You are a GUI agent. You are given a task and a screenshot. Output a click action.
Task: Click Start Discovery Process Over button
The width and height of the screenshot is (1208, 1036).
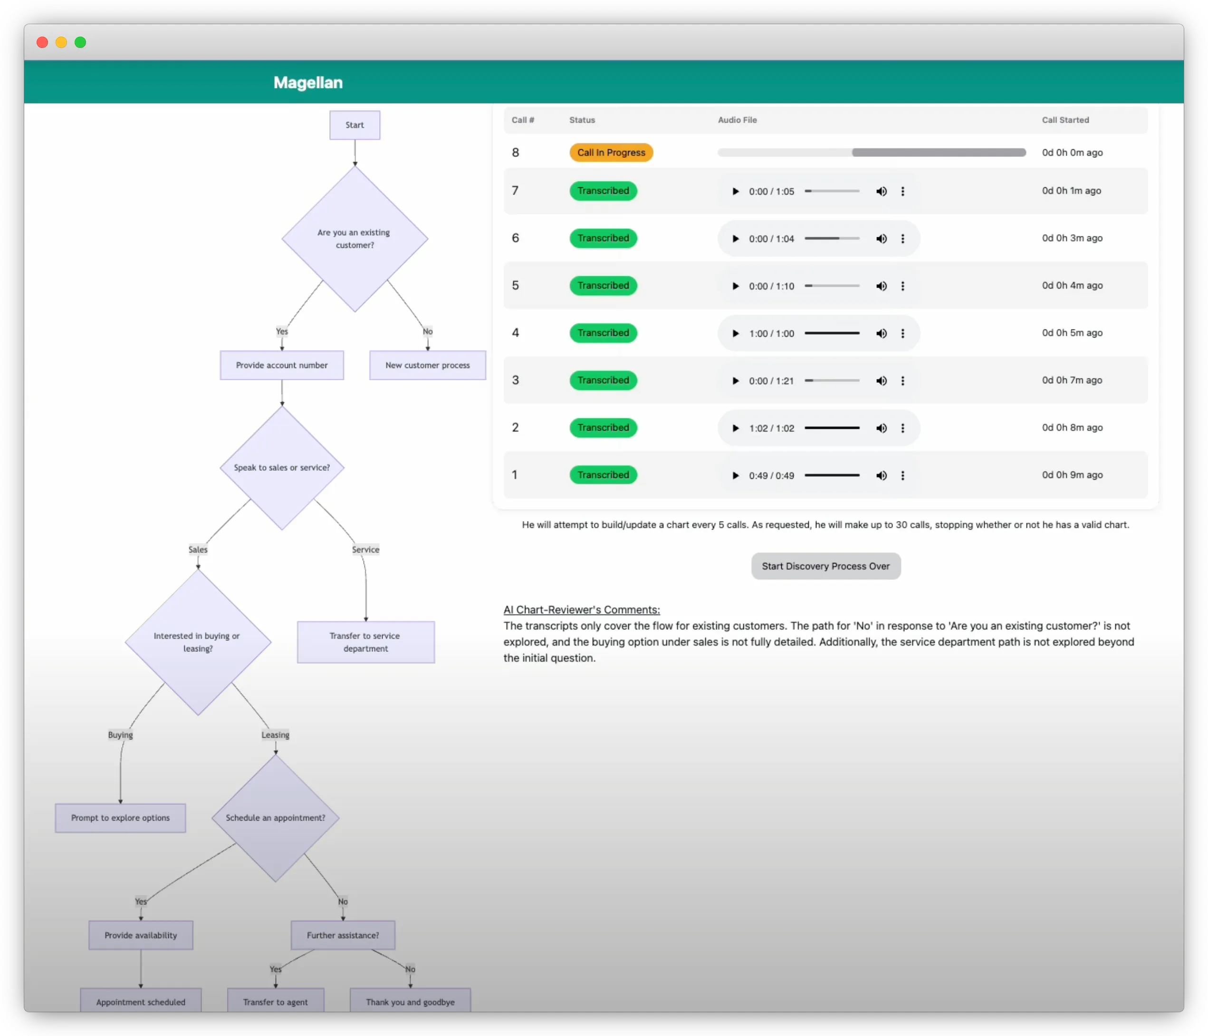(x=825, y=566)
